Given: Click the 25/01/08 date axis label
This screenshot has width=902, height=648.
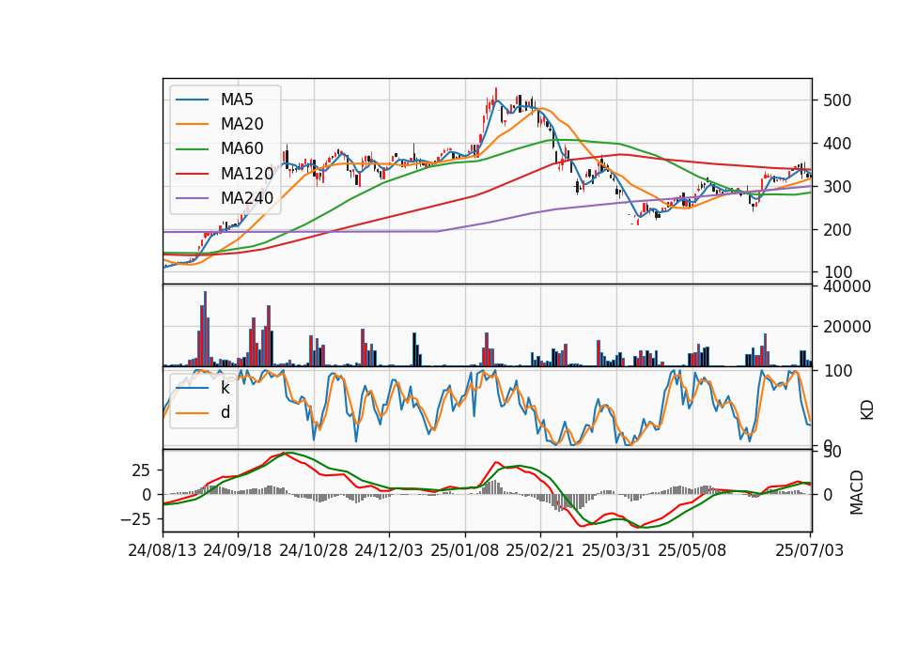Looking at the screenshot, I should pyautogui.click(x=465, y=550).
